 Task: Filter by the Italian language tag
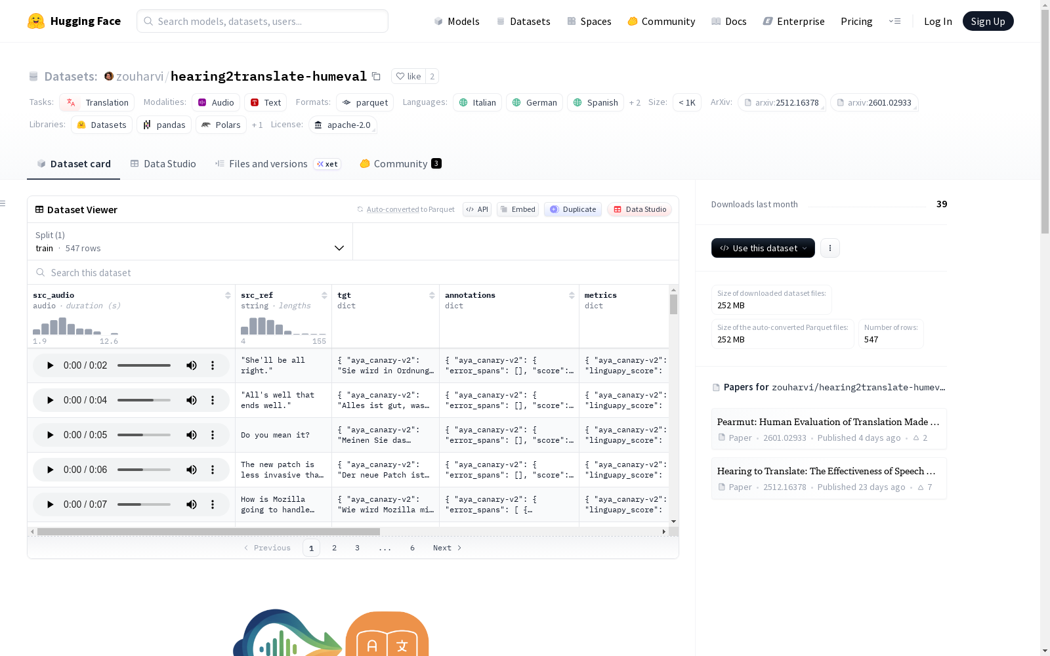pos(477,102)
